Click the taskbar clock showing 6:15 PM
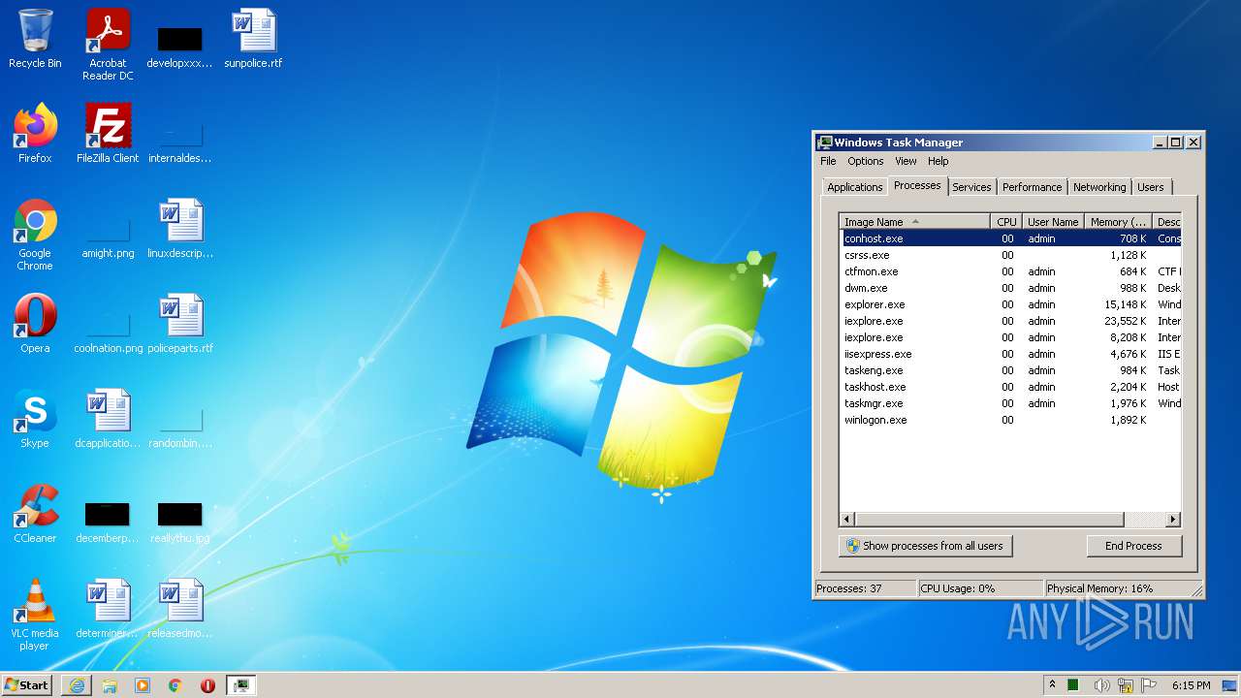This screenshot has width=1241, height=698. (x=1191, y=685)
